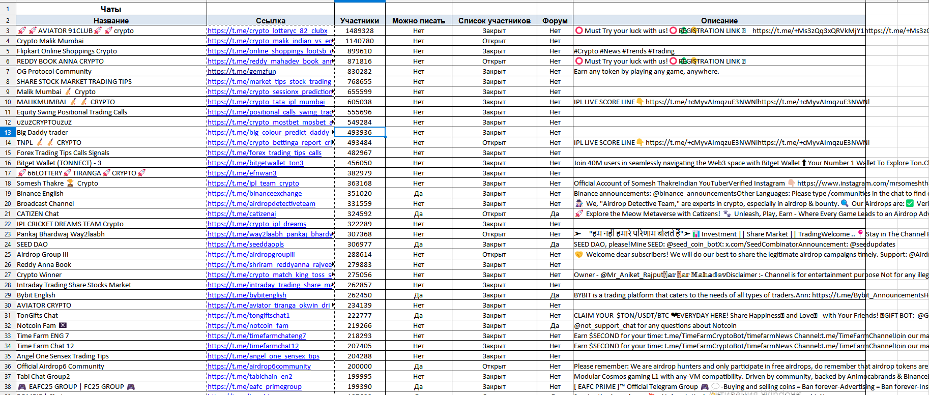Select the Список участников header cell
Image resolution: width=929 pixels, height=395 pixels.
point(494,21)
